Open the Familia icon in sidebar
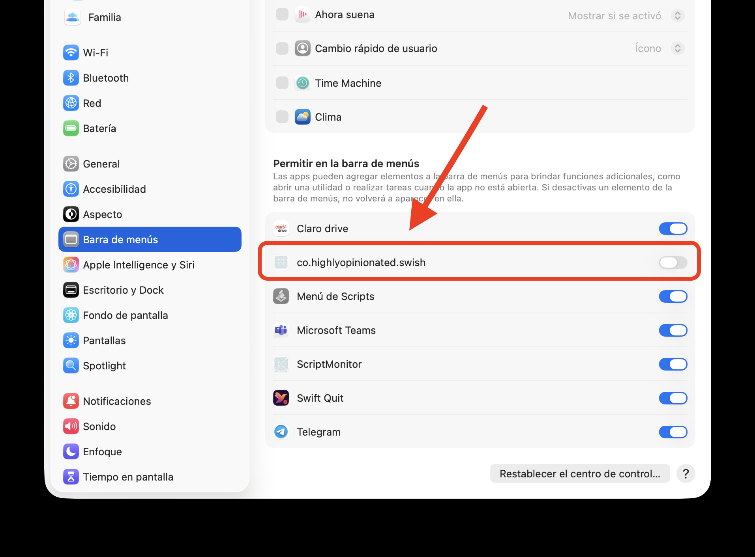 pos(72,17)
